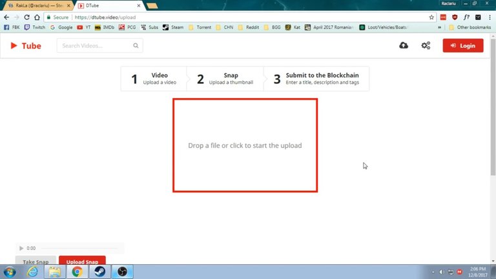
Task: Open the FBK bookmark
Action: (12, 28)
